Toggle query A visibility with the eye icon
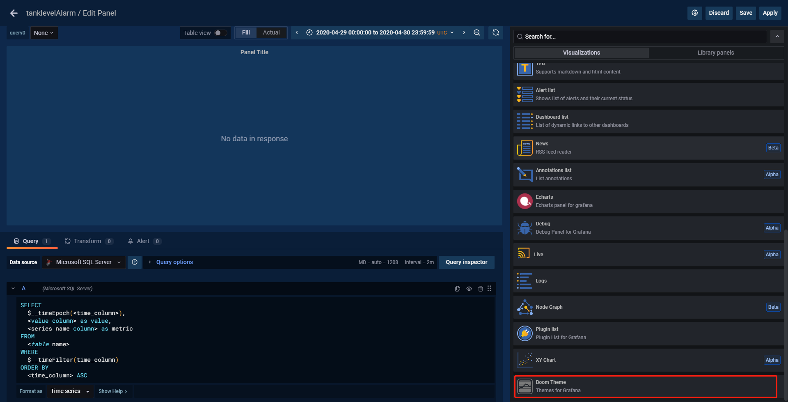This screenshot has width=788, height=402. [x=469, y=289]
